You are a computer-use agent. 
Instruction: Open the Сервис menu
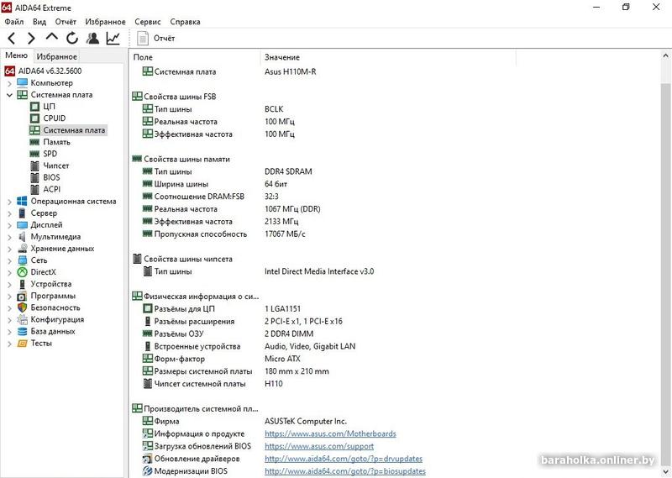coord(148,22)
